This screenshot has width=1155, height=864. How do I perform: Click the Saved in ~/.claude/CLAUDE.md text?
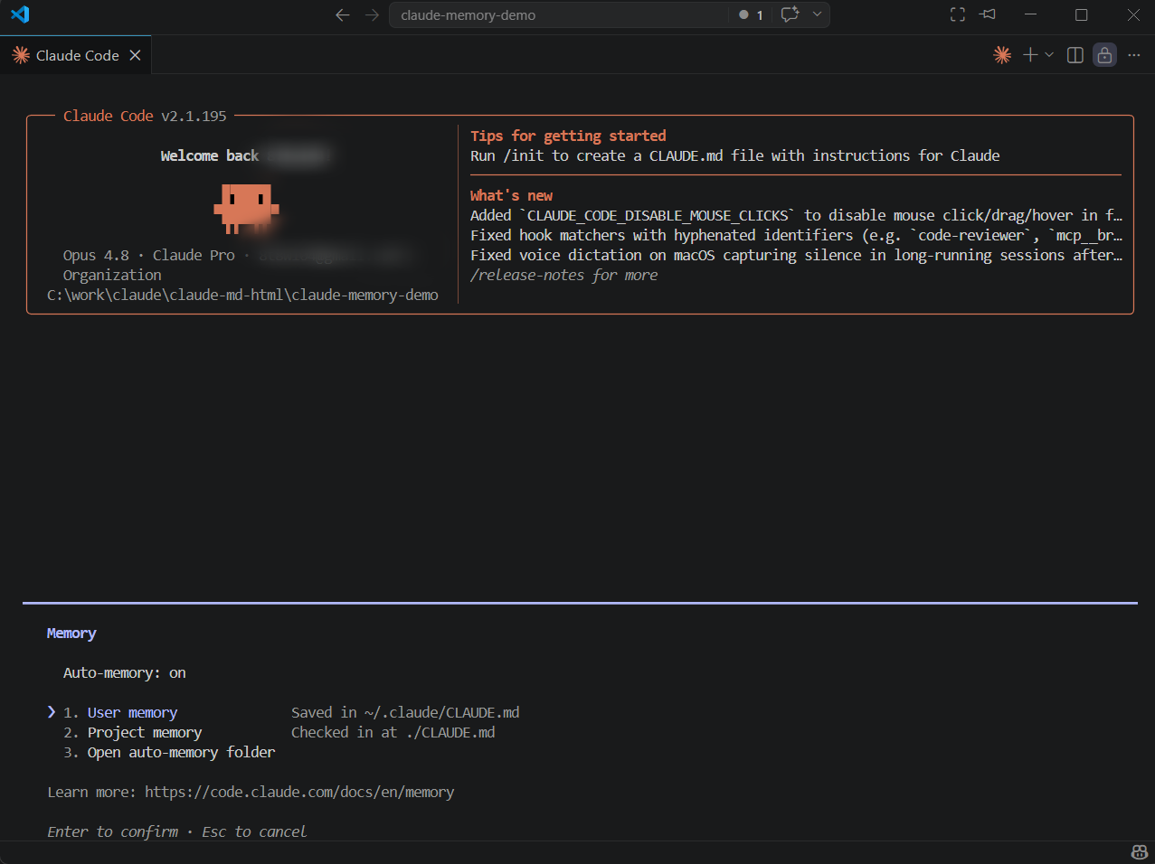click(405, 713)
